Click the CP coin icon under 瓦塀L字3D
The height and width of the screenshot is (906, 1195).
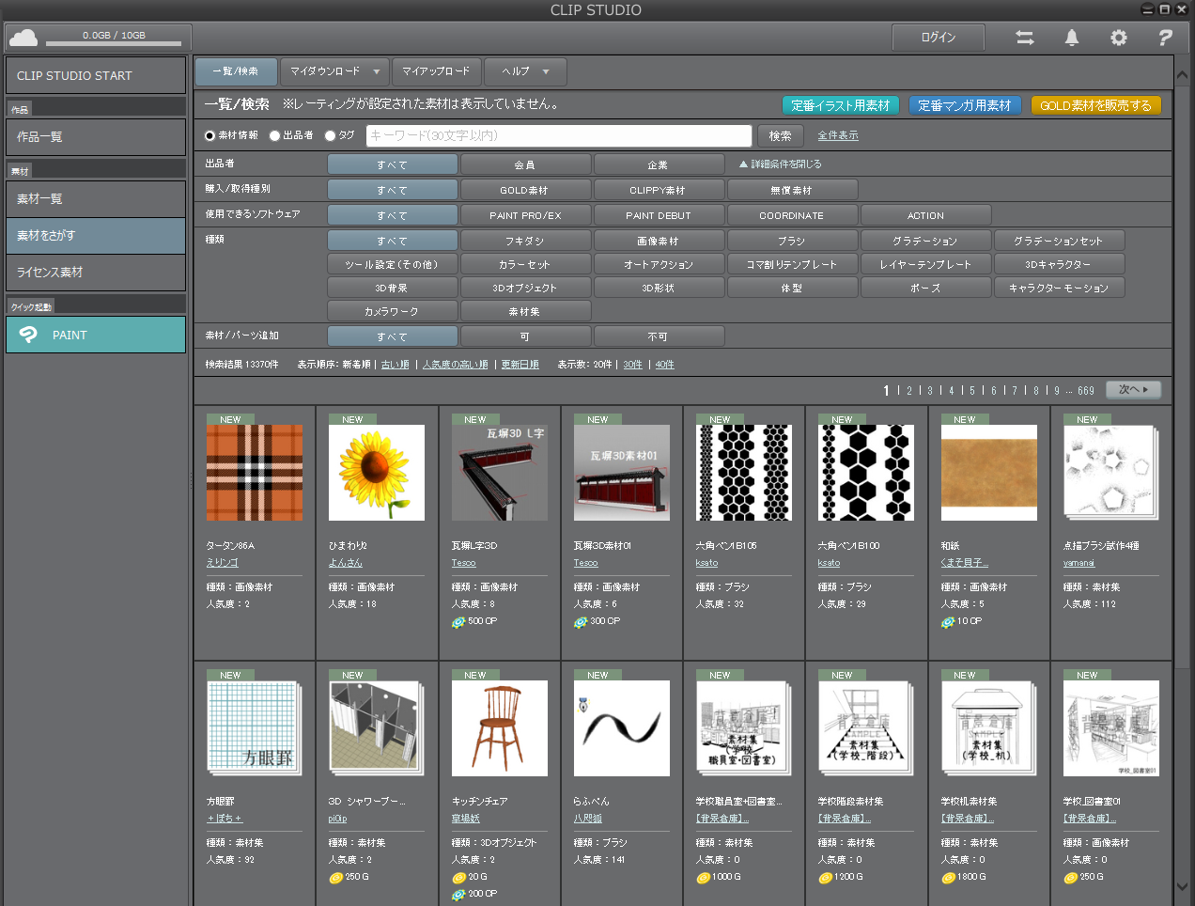coord(460,621)
